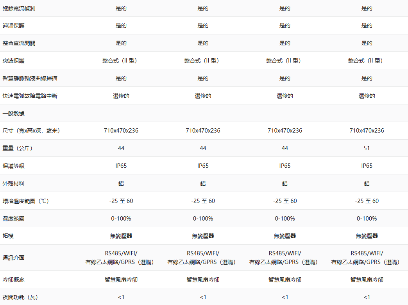The height and width of the screenshot is (305, 408).
Task: Click the weight value 51
Action: tap(367, 148)
